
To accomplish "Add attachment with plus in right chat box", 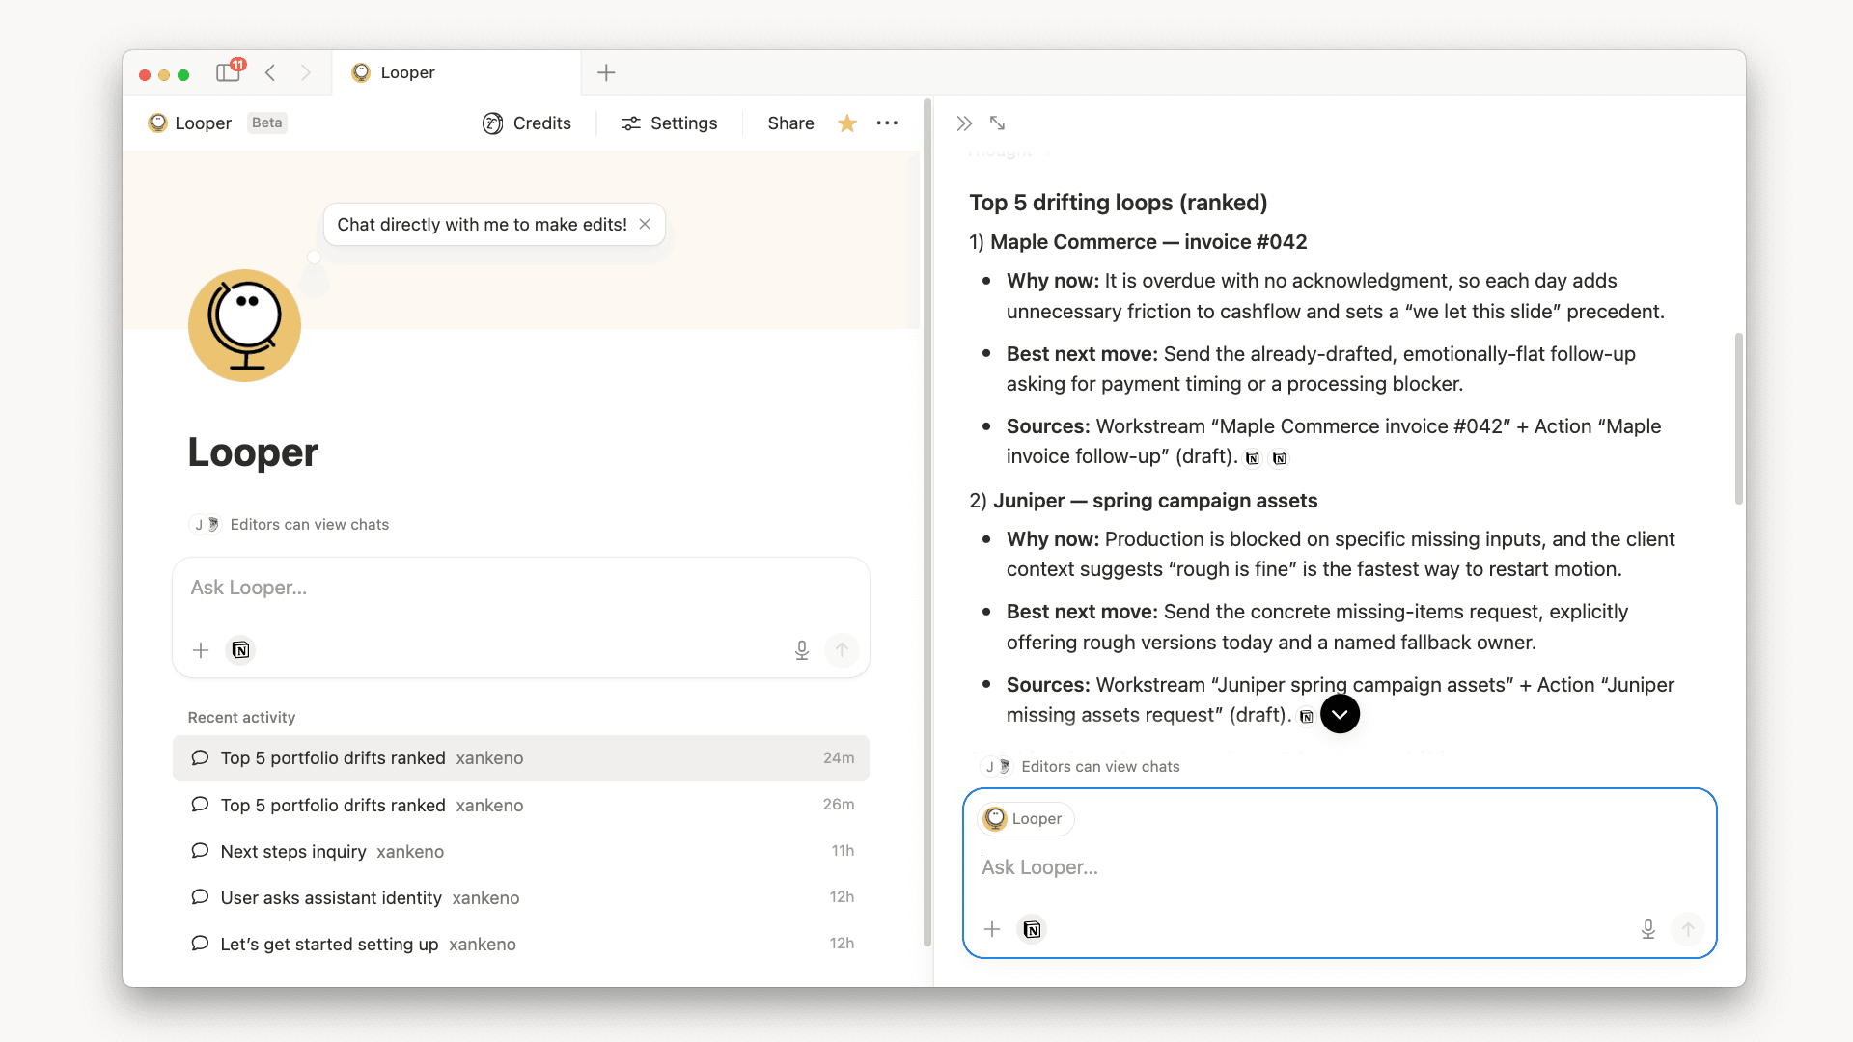I will pos(992,929).
